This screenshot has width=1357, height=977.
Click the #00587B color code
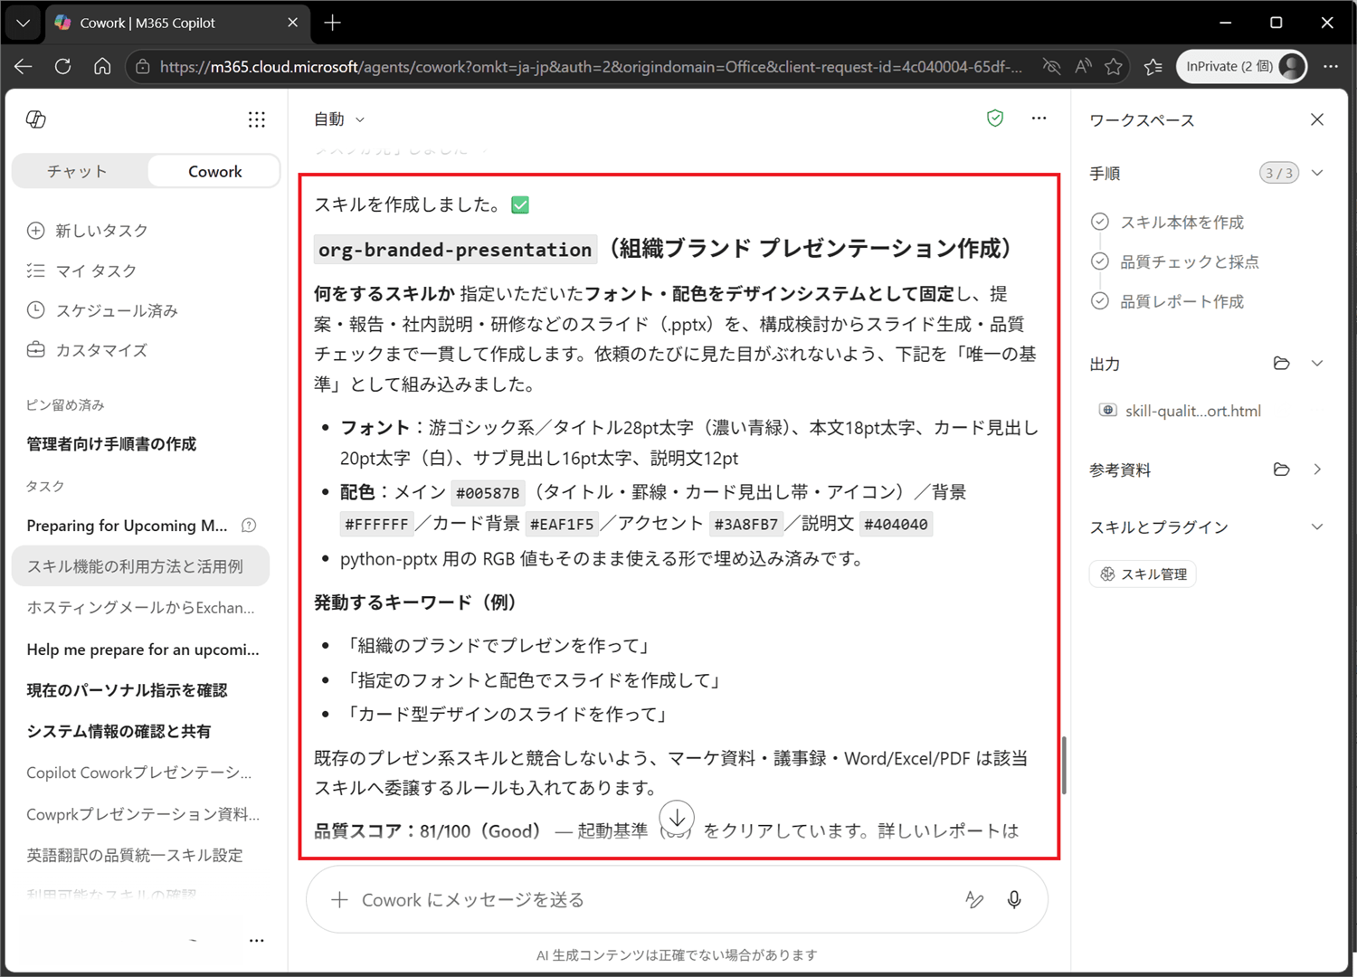[488, 493]
